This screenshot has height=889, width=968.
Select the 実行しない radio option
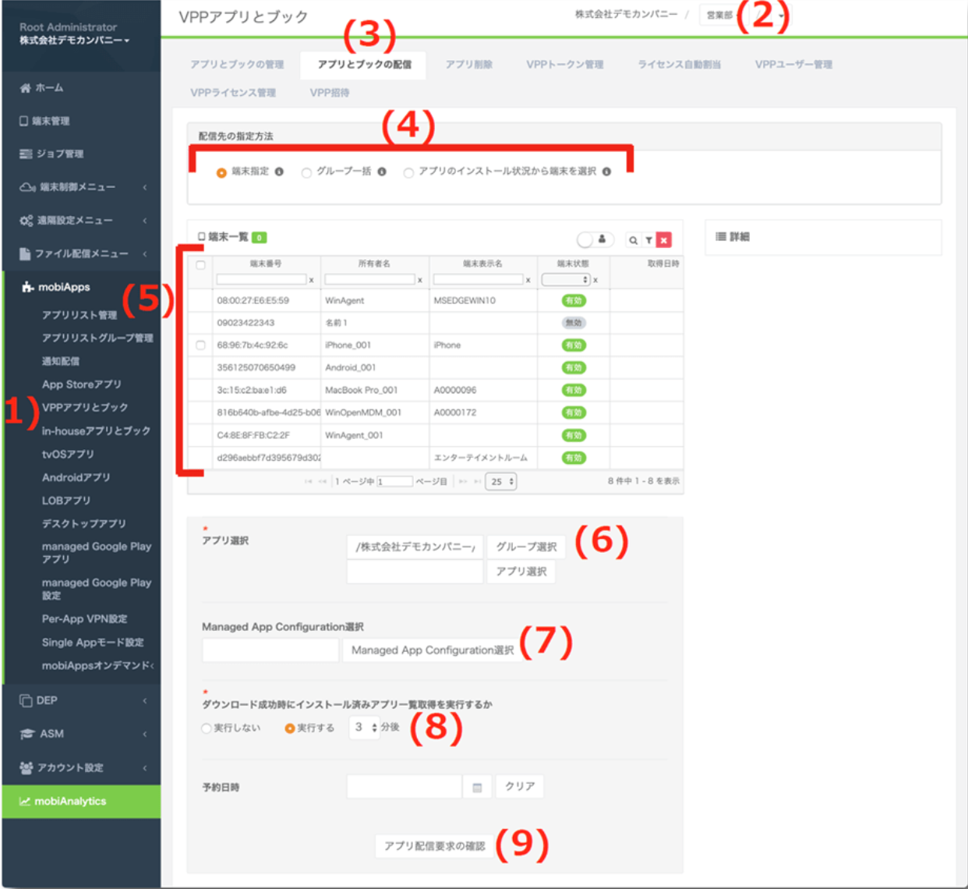coord(207,728)
